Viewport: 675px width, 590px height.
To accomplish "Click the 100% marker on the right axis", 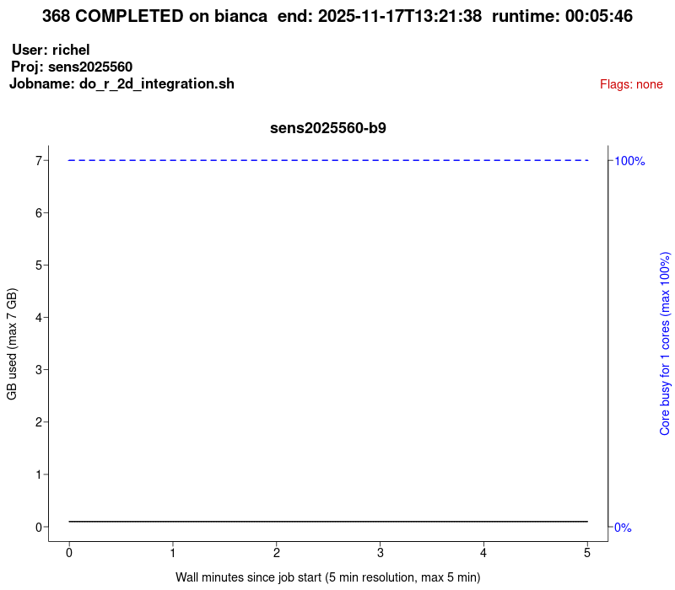I will pos(629,159).
